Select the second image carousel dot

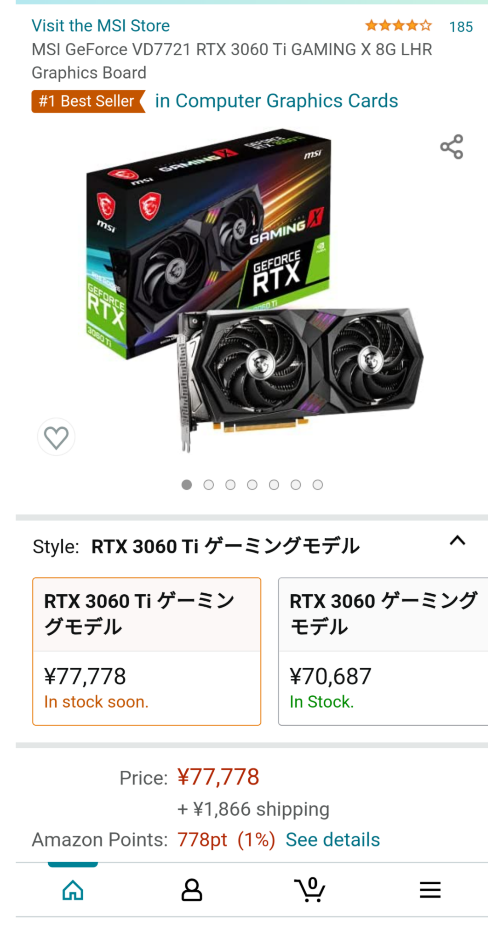pyautogui.click(x=209, y=485)
